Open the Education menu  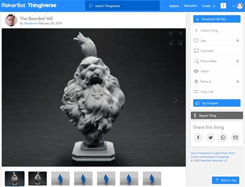point(190,6)
